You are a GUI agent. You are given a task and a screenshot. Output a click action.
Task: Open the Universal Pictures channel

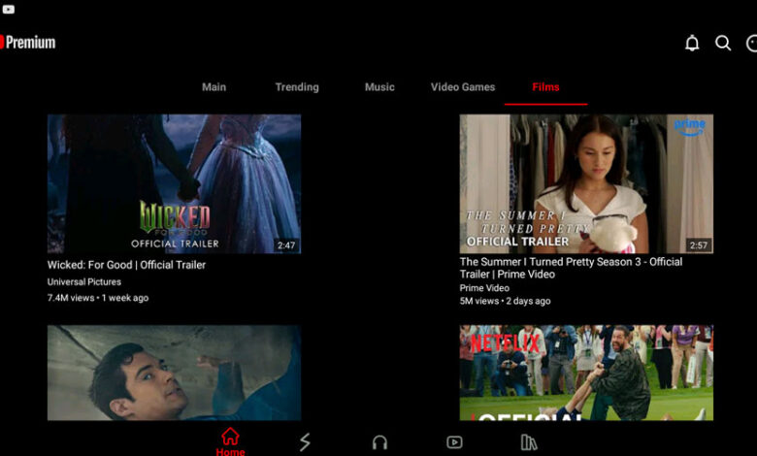point(84,282)
